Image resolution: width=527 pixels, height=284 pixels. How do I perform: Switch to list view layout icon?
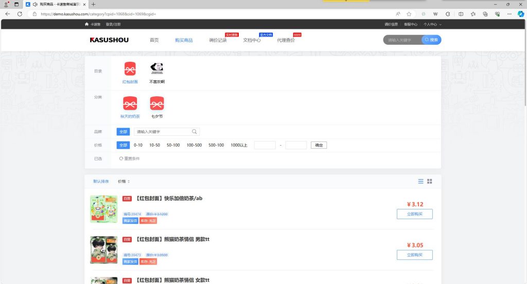tap(420, 181)
